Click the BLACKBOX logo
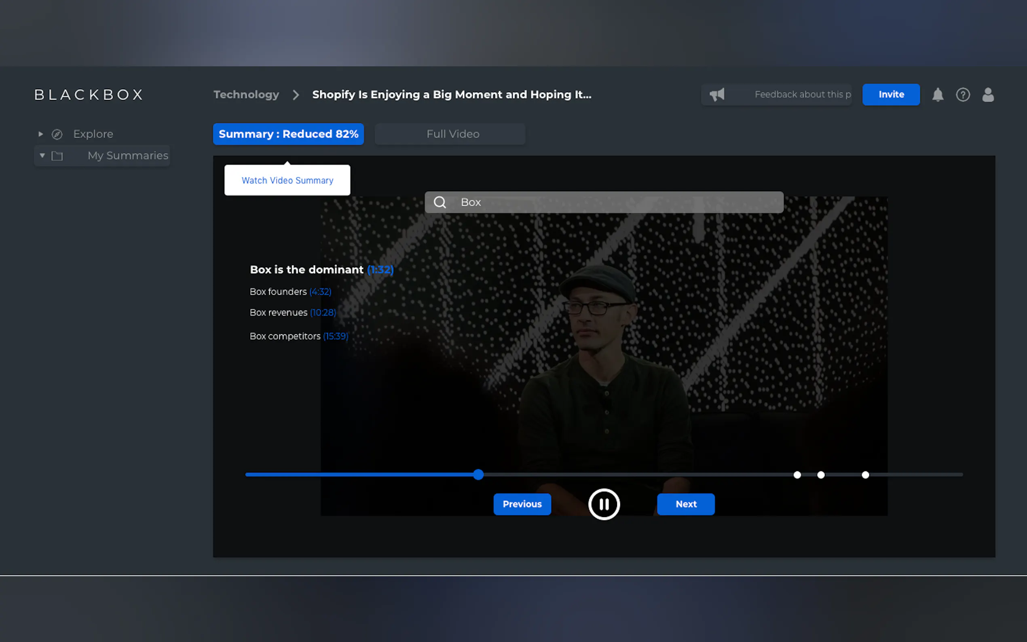 pos(88,94)
